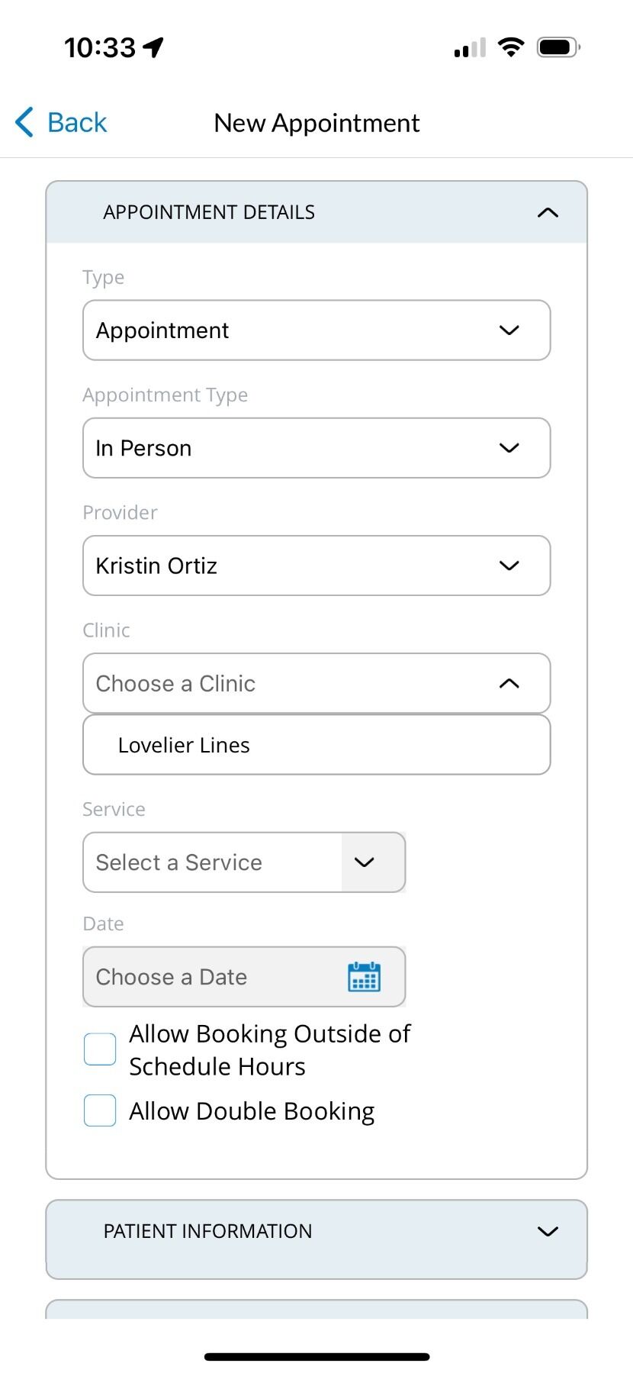Expand the Patient Information section
The image size is (633, 1373).
tap(548, 1231)
